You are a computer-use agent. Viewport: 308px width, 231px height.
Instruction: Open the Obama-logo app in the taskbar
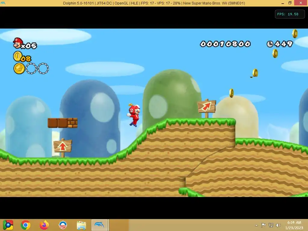63,225
